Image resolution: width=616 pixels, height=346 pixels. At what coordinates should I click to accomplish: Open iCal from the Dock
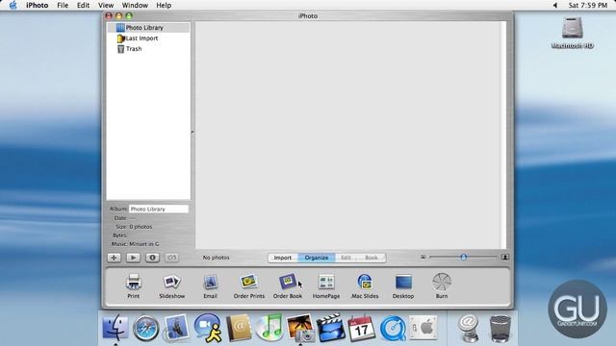[362, 328]
